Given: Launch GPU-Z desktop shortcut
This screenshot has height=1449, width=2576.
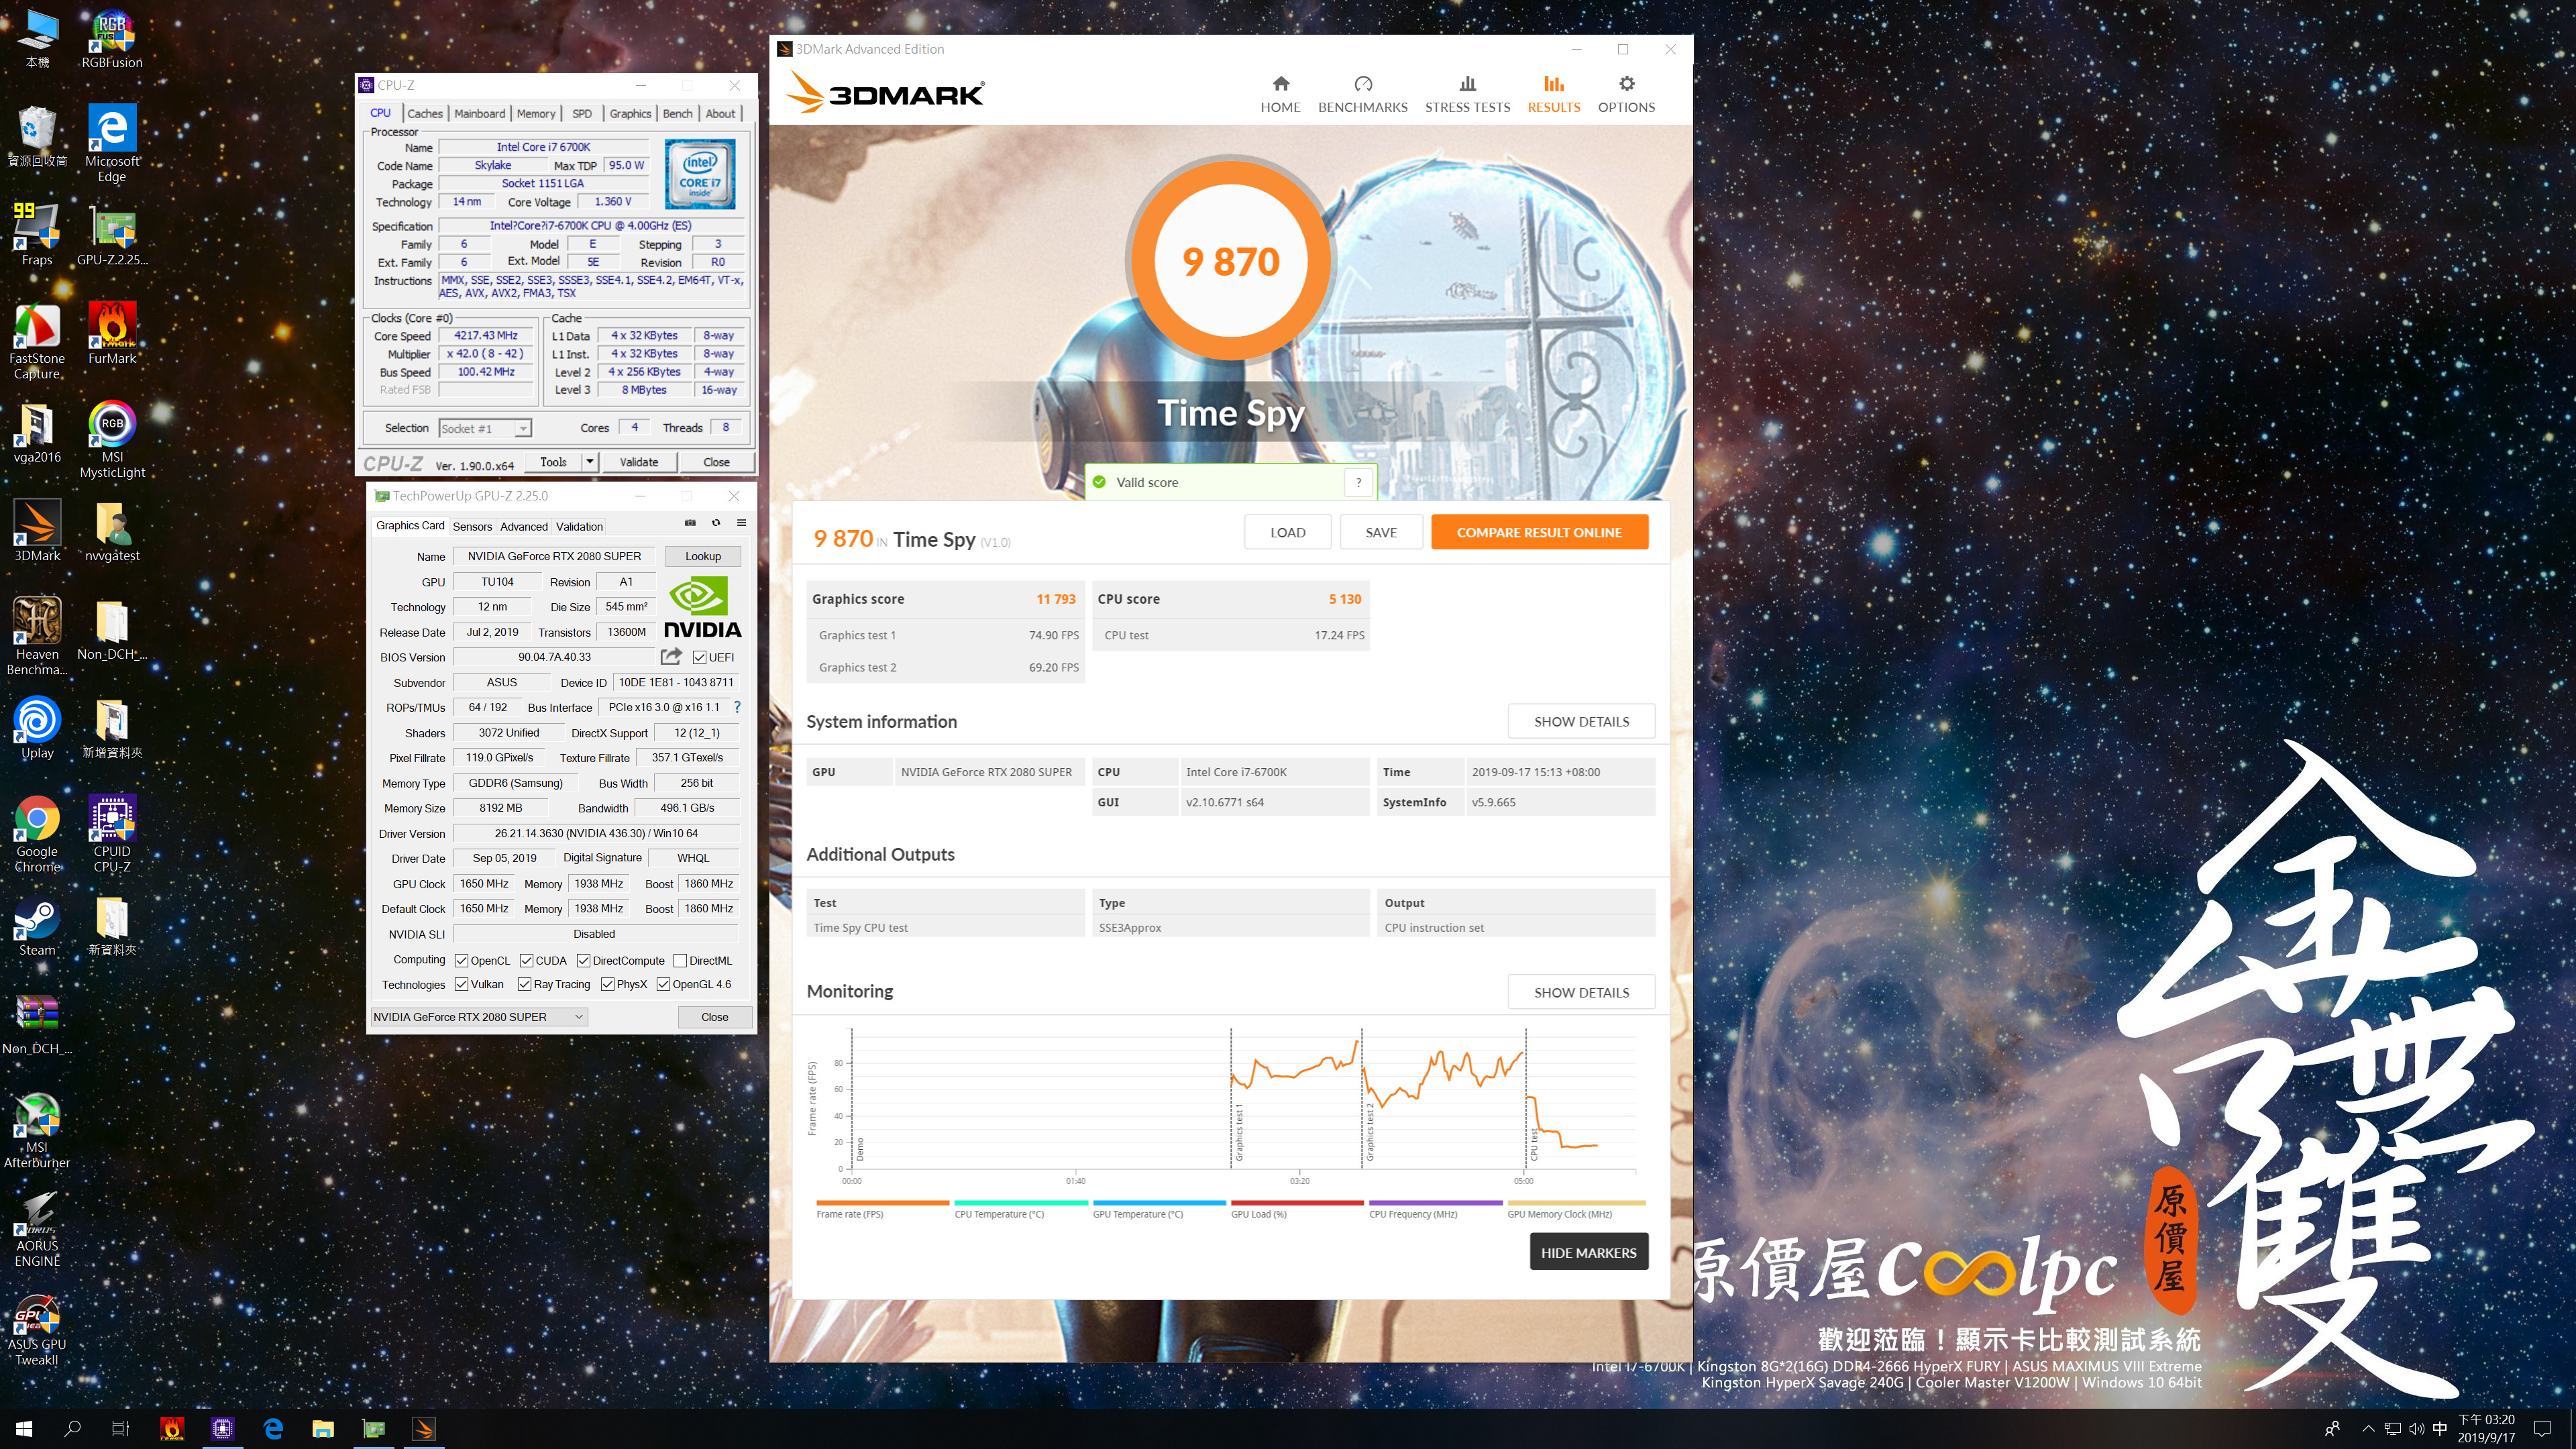Looking at the screenshot, I should pos(112,236).
